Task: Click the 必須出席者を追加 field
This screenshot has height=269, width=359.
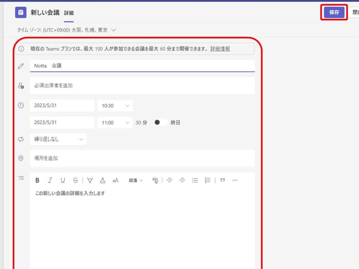Action: coord(142,85)
